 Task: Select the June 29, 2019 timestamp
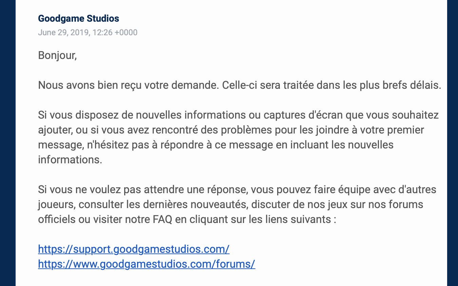(x=88, y=33)
